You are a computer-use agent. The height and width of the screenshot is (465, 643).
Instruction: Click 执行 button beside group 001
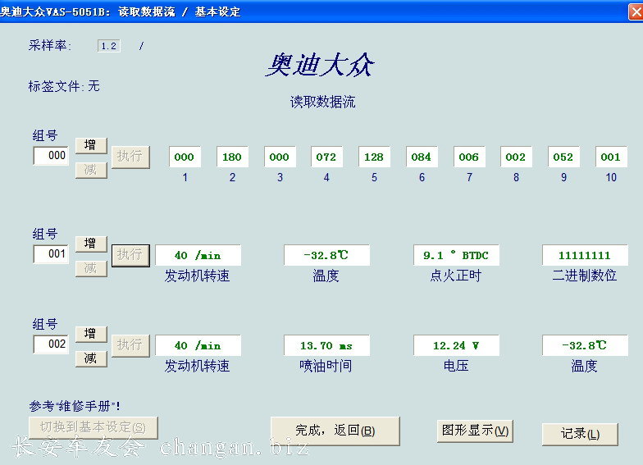[130, 256]
